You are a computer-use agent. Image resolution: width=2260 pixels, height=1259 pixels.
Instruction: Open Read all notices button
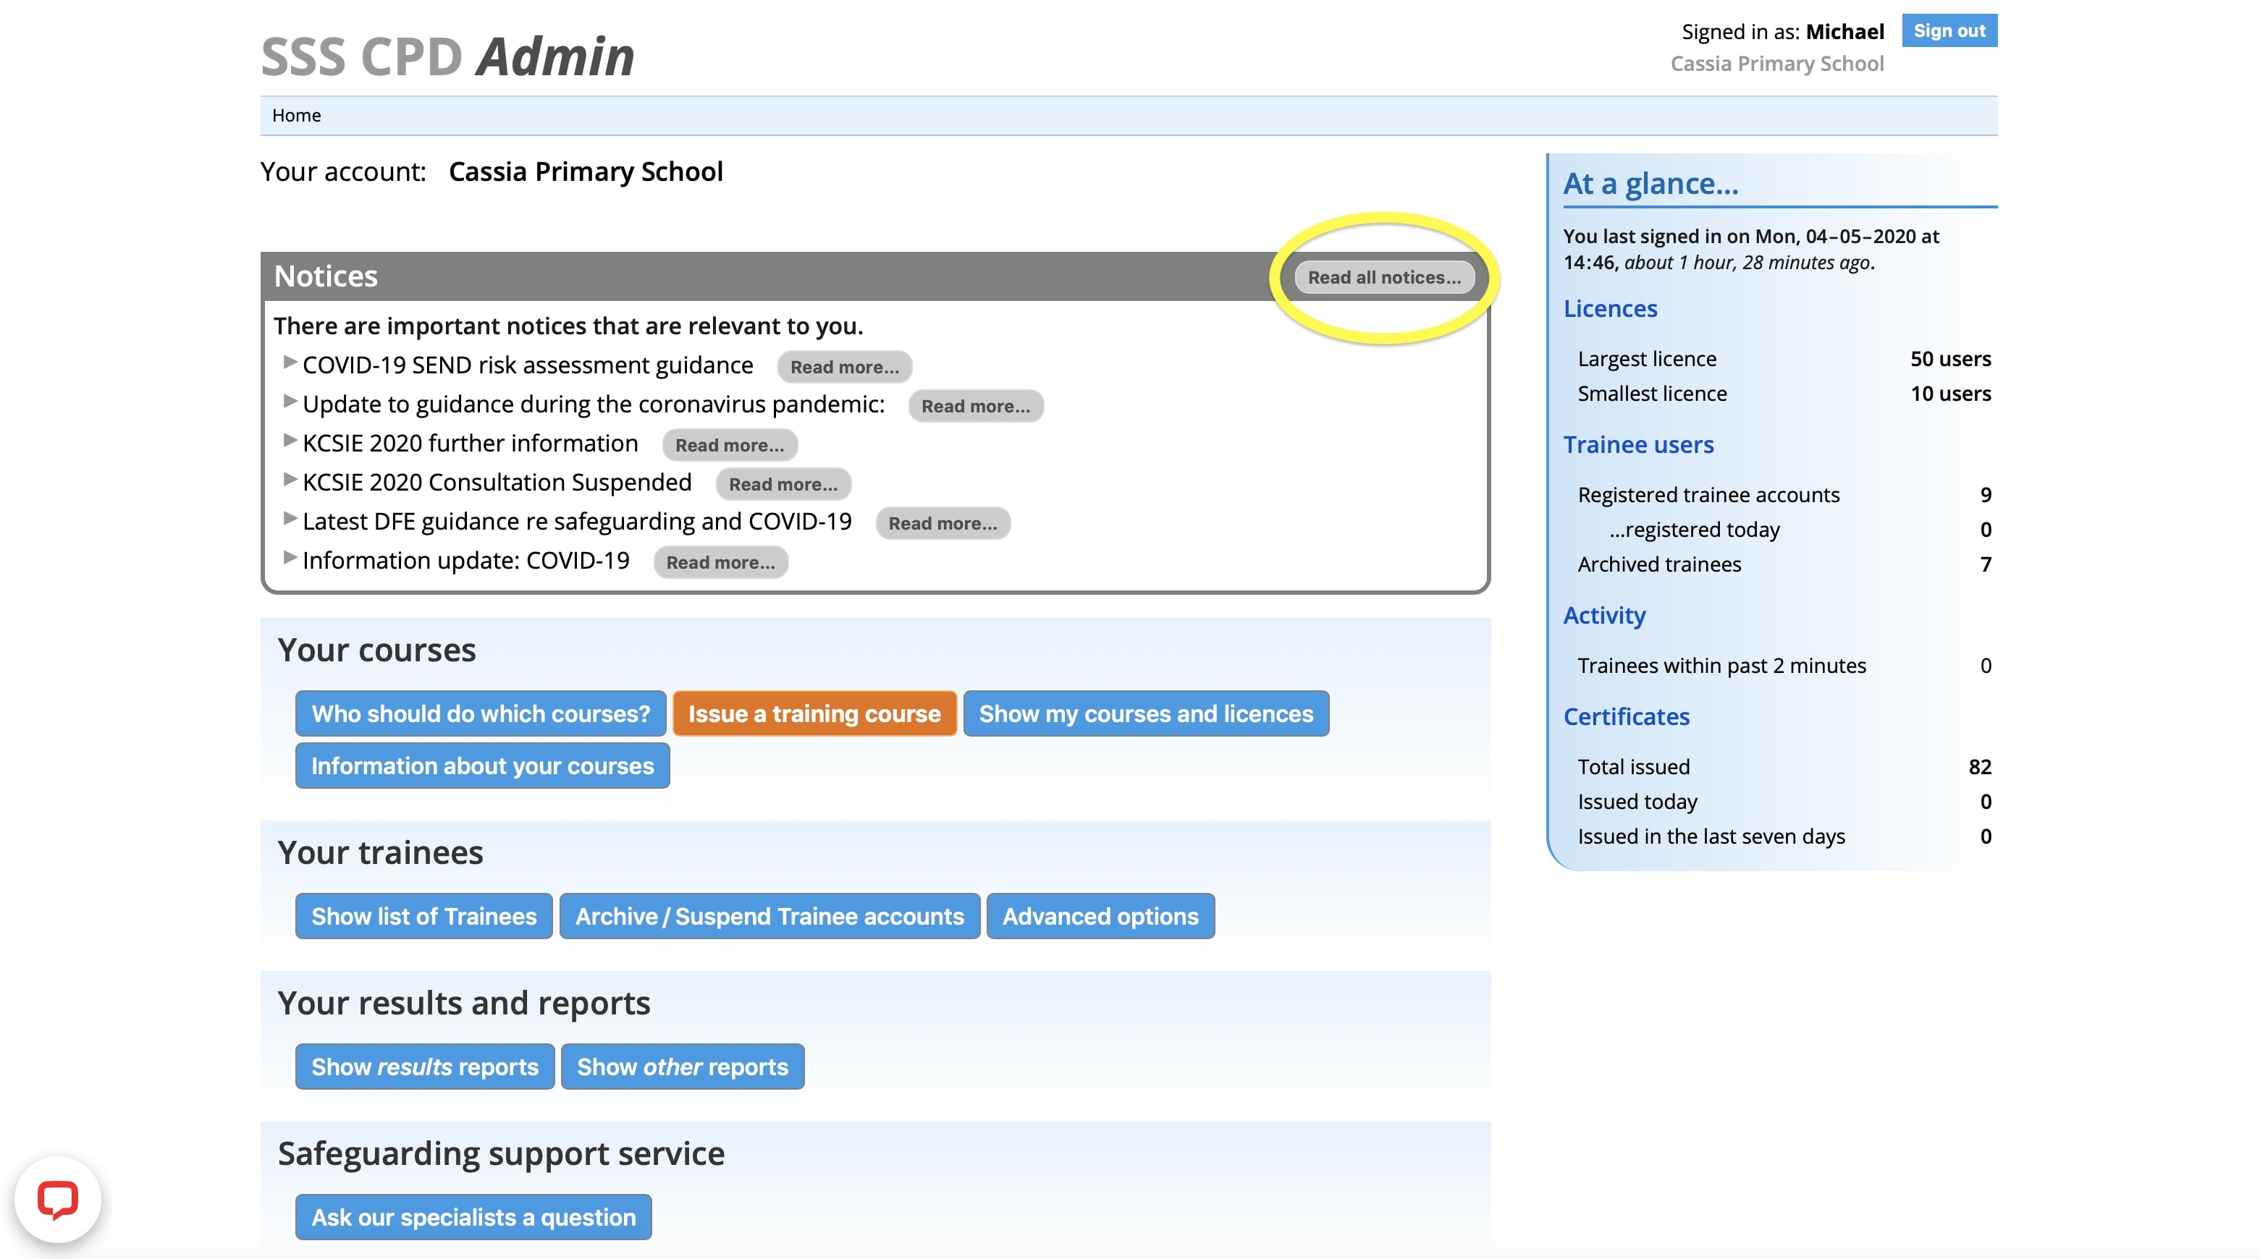(x=1383, y=277)
